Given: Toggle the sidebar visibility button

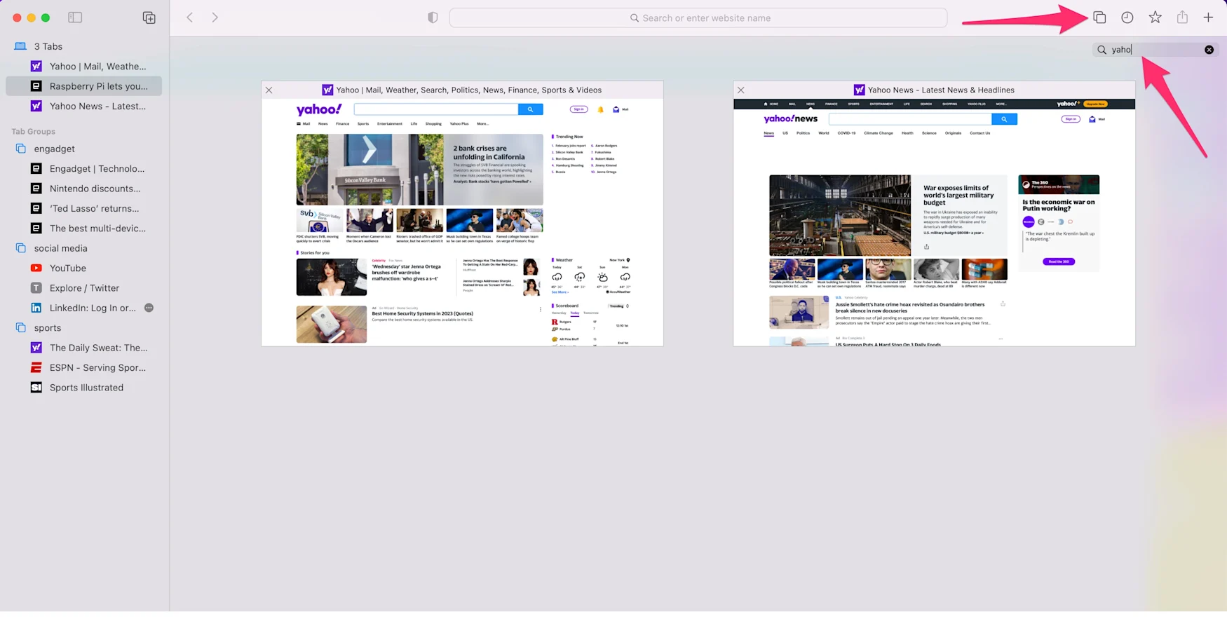Looking at the screenshot, I should click(x=75, y=18).
